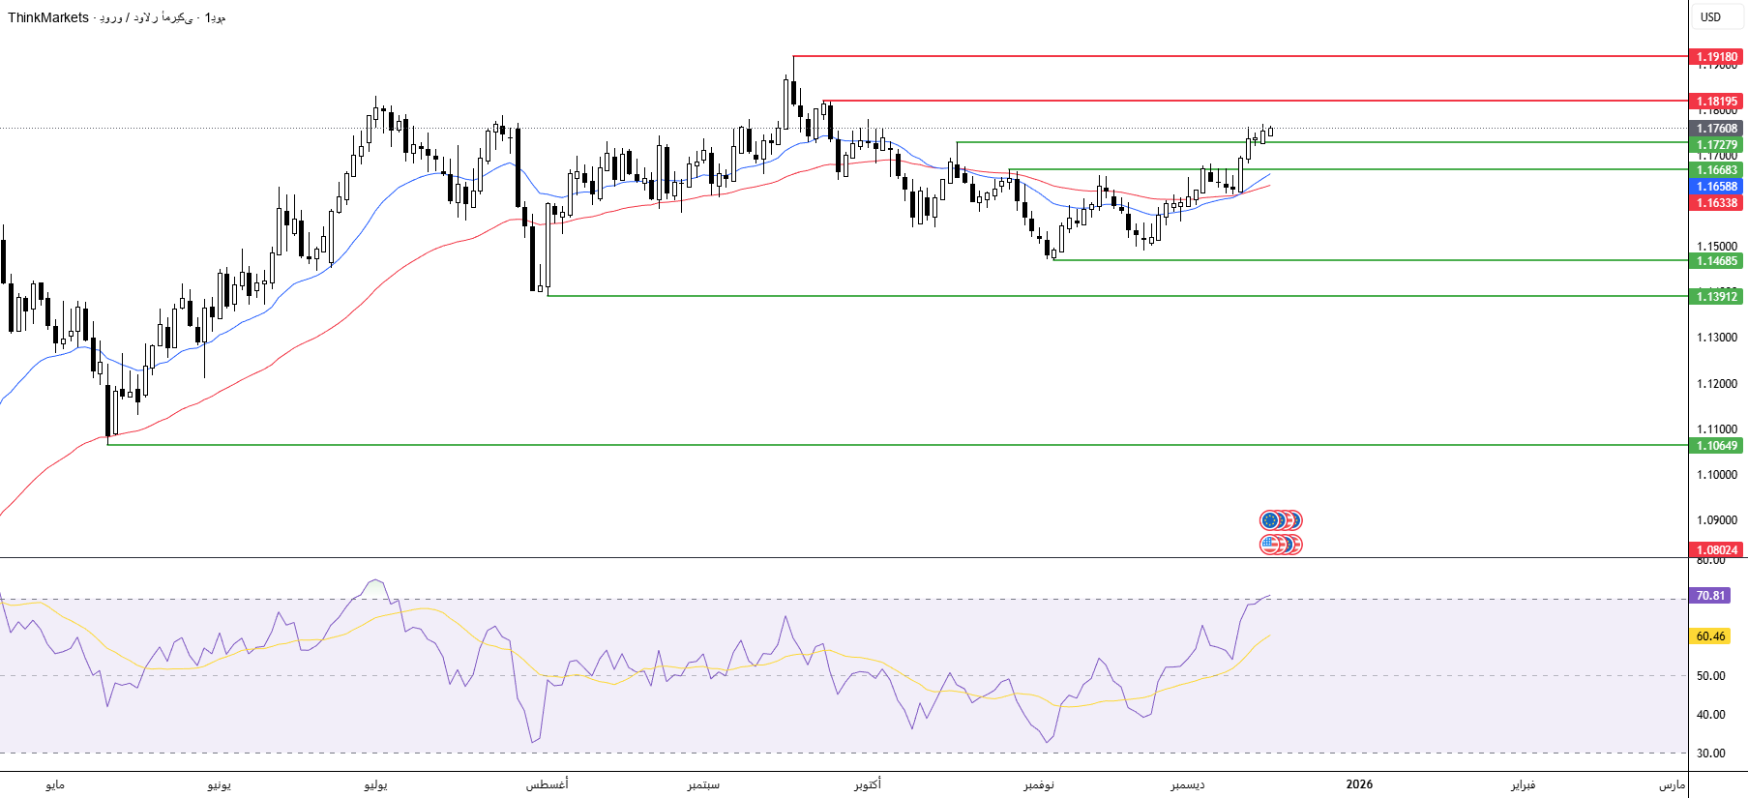Select the red 1.19180 price label
1748x798 pixels.
click(1716, 57)
